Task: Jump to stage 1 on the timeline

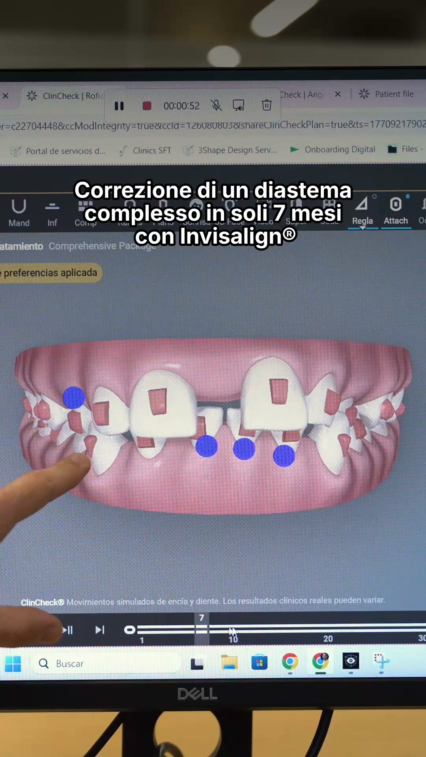Action: tap(142, 640)
